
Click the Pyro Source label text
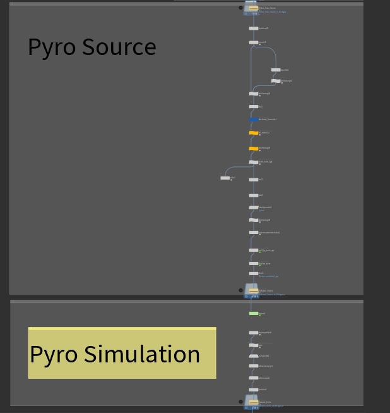[92, 47]
